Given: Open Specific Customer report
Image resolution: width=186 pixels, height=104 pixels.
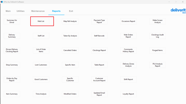Looking at the screenshot, I should [x=70, y=79].
